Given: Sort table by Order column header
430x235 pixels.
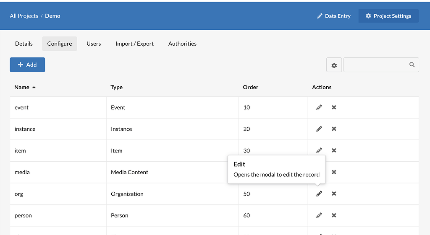Looking at the screenshot, I should (x=250, y=87).
